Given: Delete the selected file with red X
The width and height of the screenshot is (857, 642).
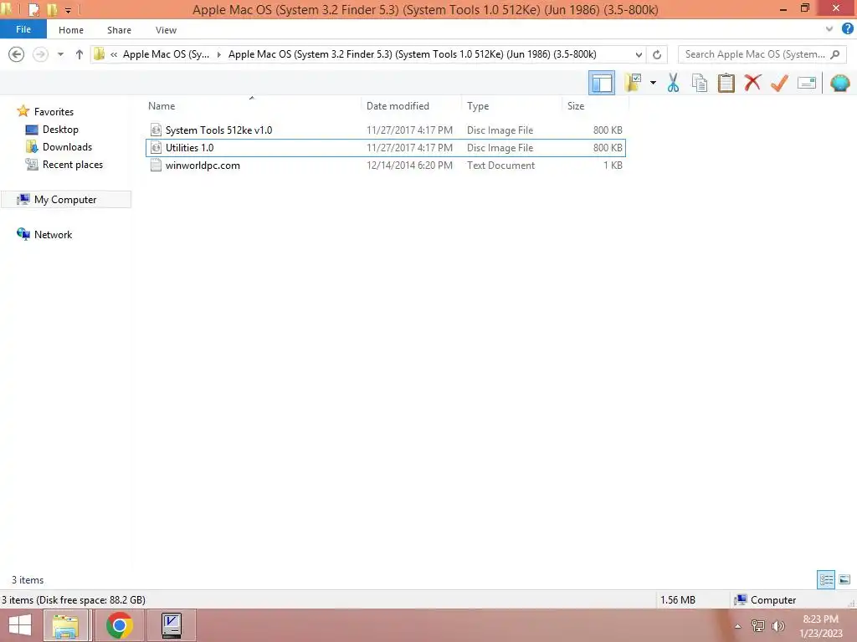Looking at the screenshot, I should click(x=752, y=83).
